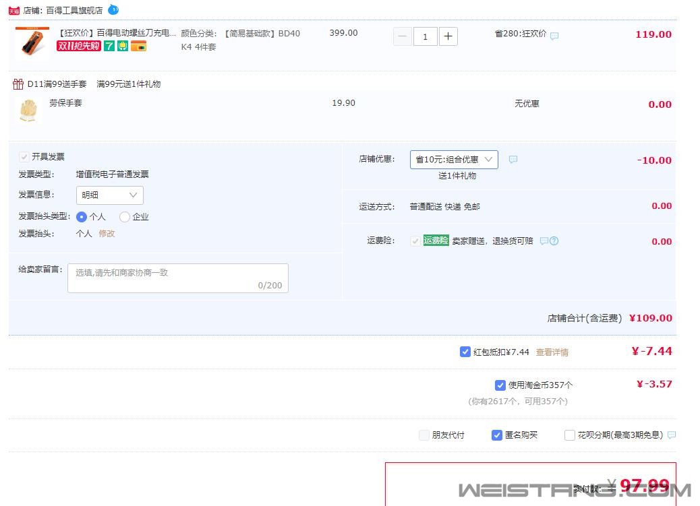Click the 双11抢先购 promotion badge
The height and width of the screenshot is (506, 700).
pyautogui.click(x=79, y=46)
